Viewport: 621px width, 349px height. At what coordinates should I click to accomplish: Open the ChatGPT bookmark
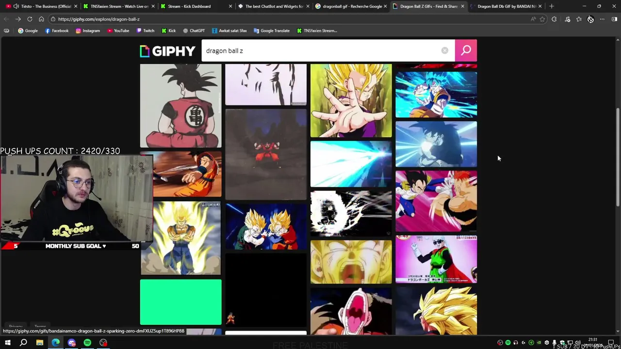tap(194, 31)
